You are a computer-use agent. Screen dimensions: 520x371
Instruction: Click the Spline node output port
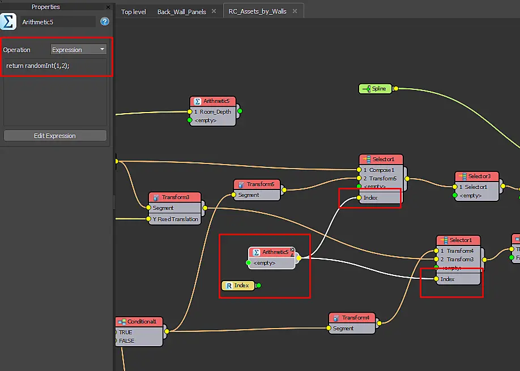[395, 89]
